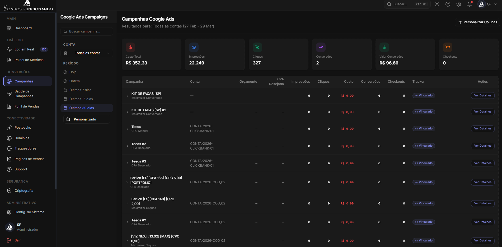Select Campanhas in the sidebar
This screenshot has height=247, width=502.
point(27,81)
